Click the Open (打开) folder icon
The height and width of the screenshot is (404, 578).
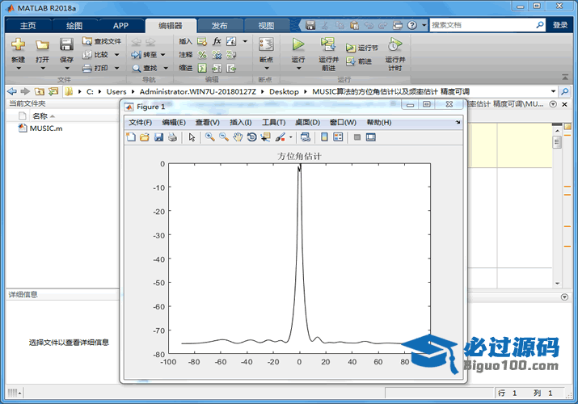click(x=42, y=45)
